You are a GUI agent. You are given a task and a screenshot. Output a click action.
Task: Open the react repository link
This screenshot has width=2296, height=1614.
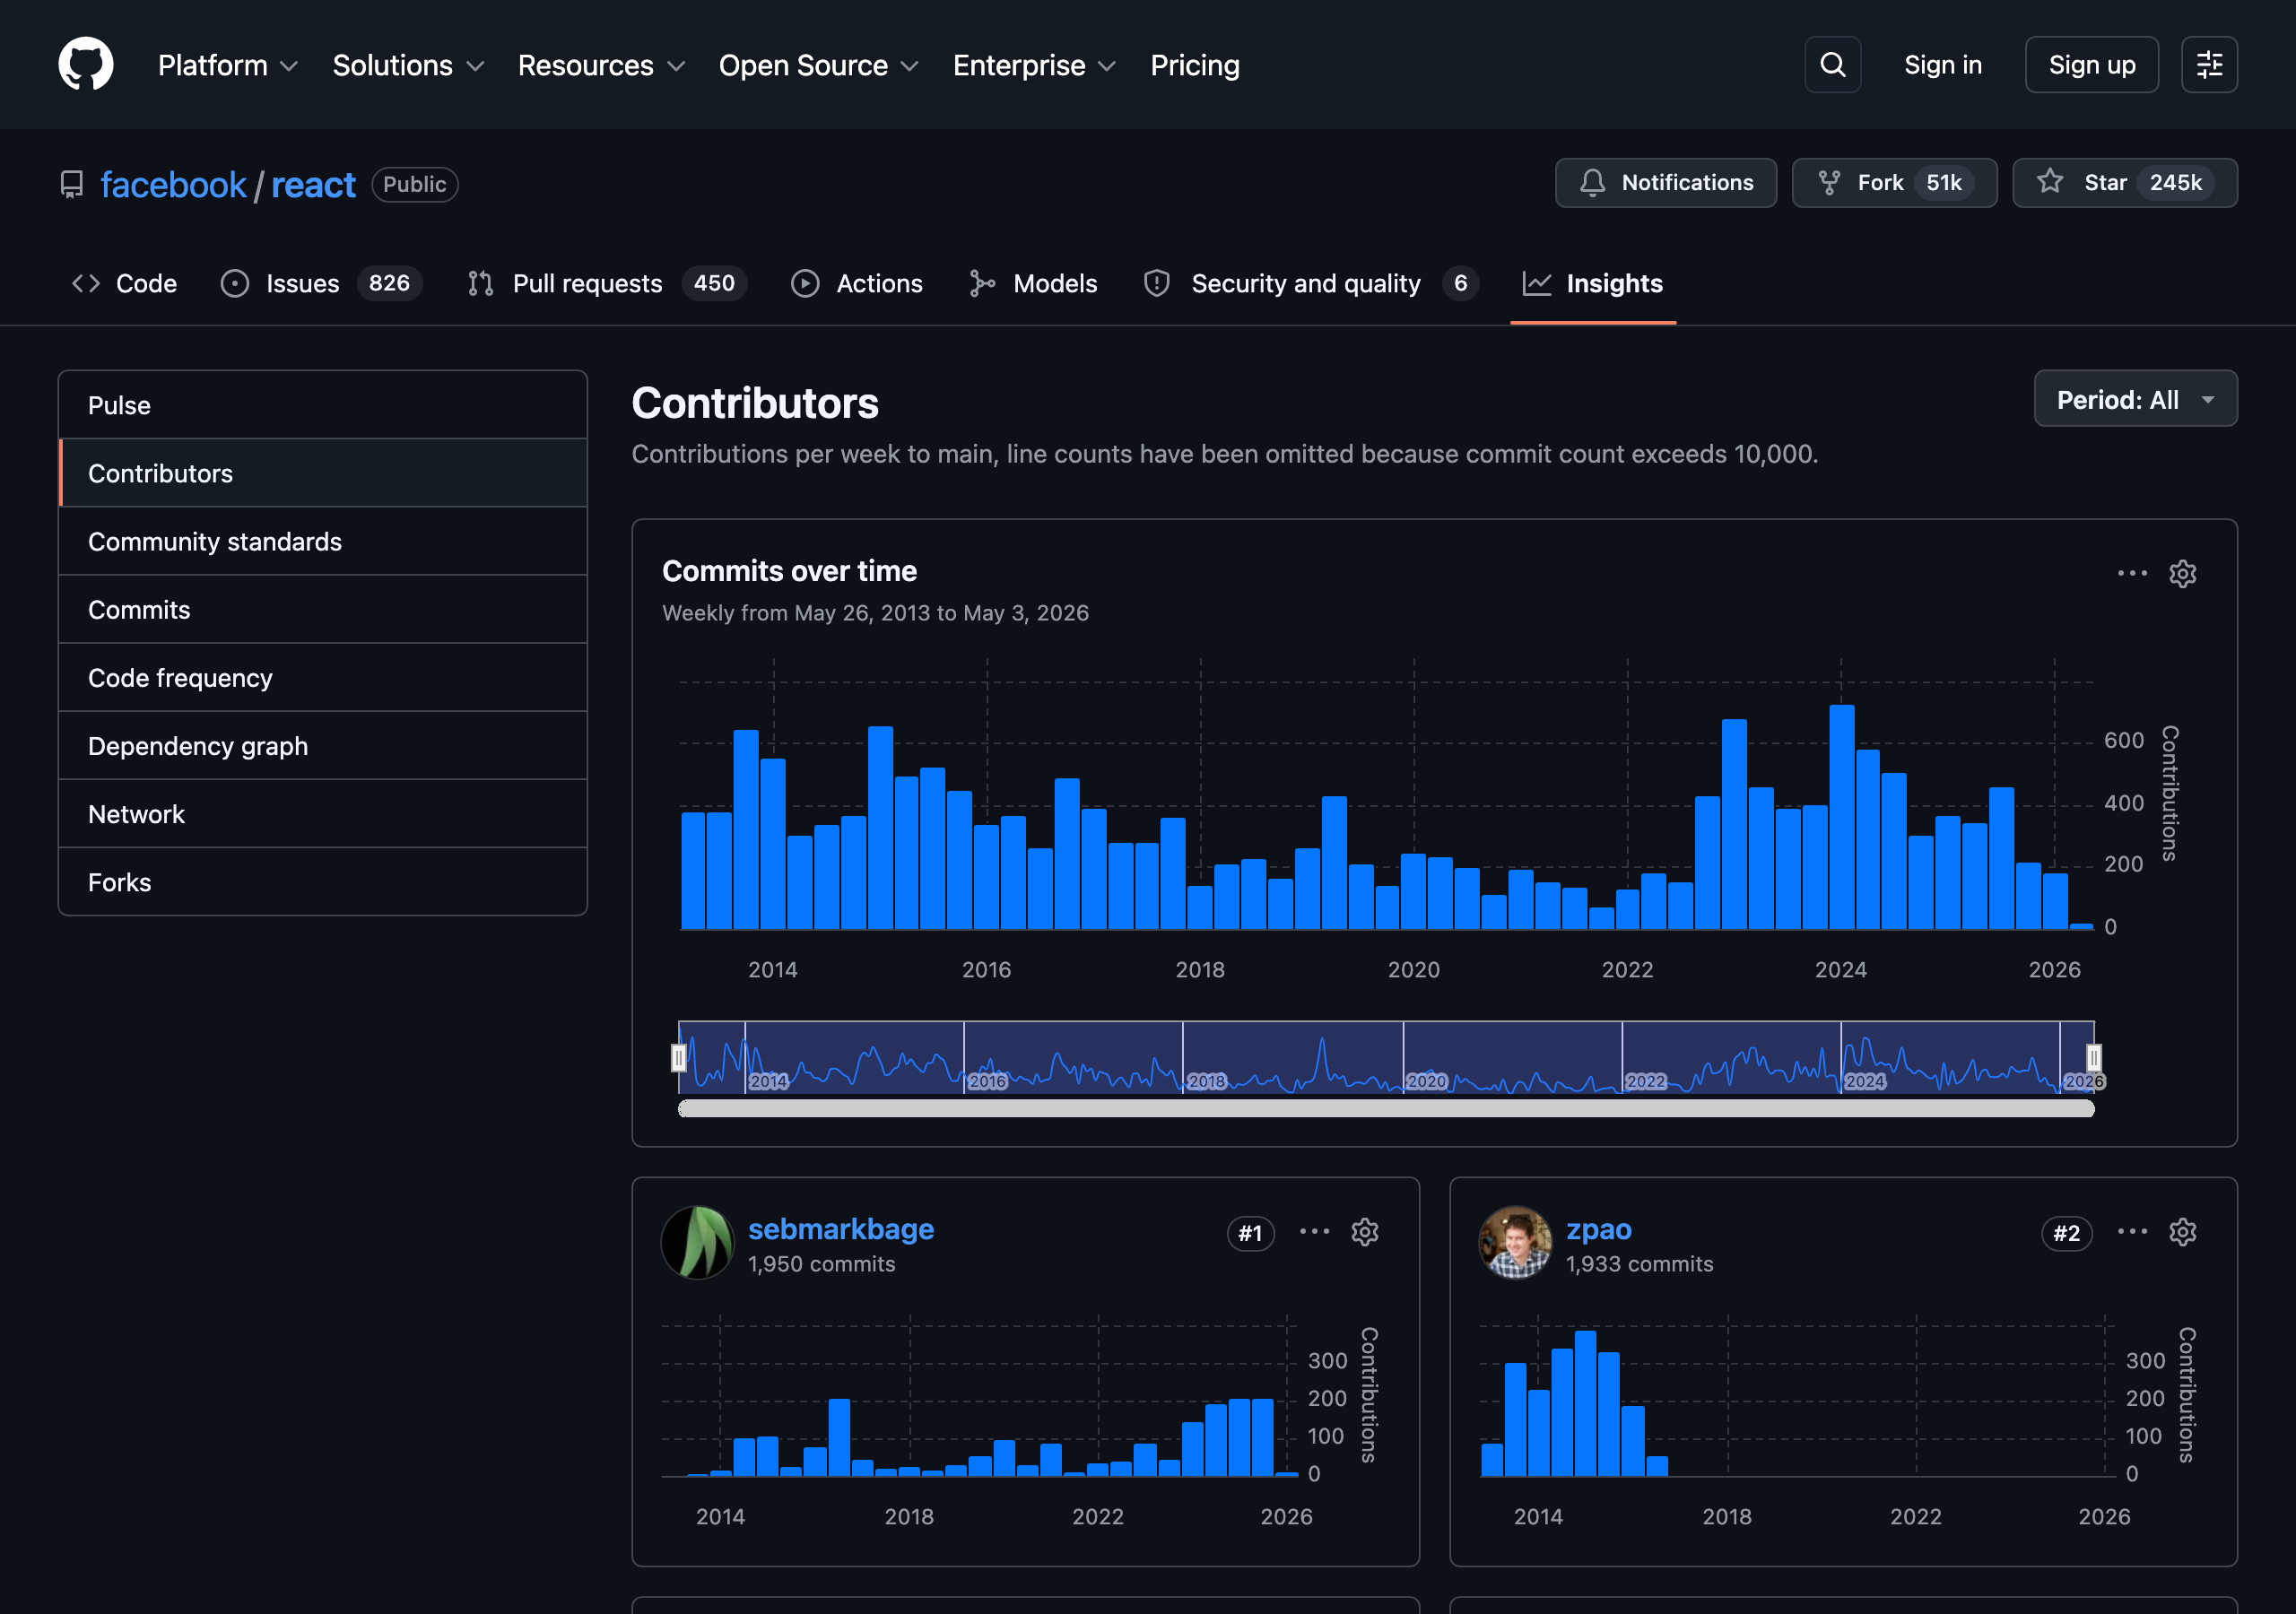313,185
